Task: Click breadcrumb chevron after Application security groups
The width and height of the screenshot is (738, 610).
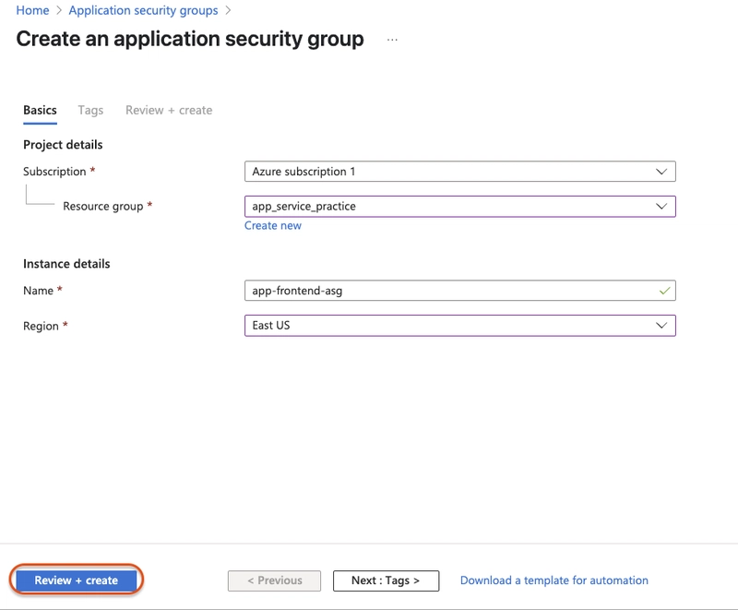Action: tap(228, 10)
